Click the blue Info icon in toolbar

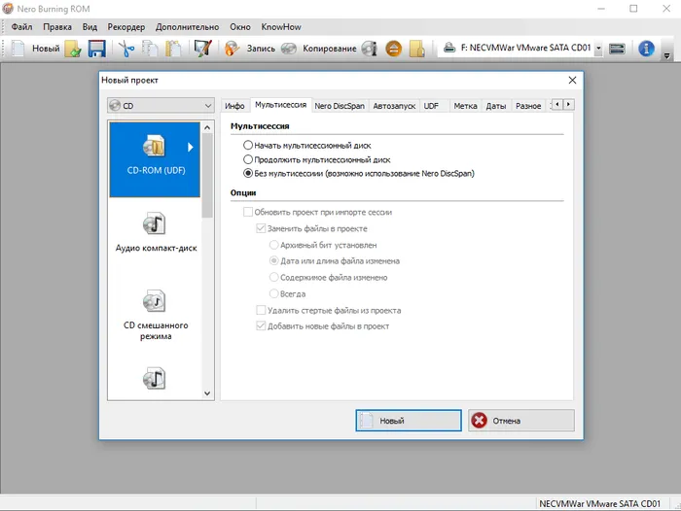pyautogui.click(x=646, y=49)
